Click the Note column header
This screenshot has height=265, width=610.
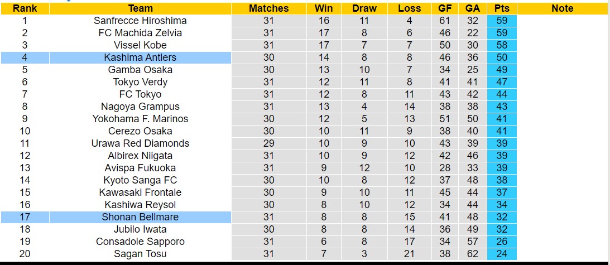(562, 8)
